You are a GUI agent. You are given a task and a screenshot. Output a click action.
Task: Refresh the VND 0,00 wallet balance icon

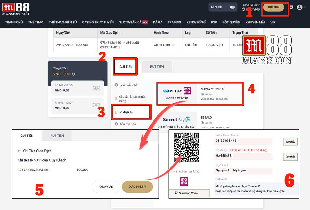73,74
